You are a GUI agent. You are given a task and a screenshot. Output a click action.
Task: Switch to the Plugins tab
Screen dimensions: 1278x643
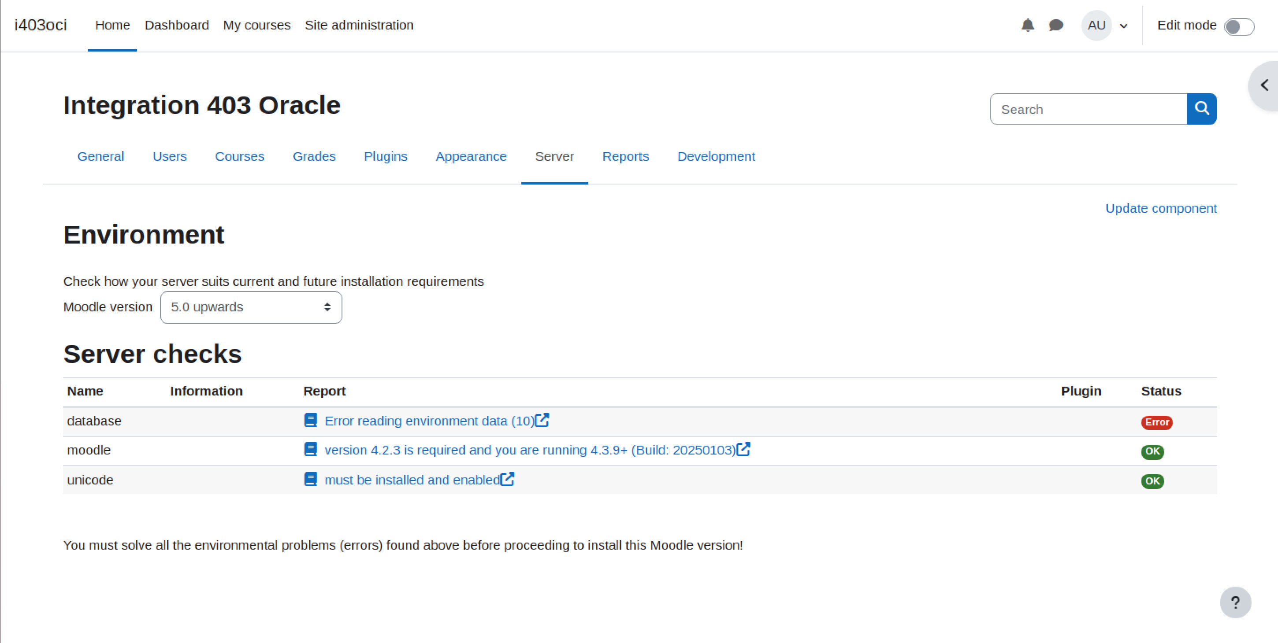(386, 156)
